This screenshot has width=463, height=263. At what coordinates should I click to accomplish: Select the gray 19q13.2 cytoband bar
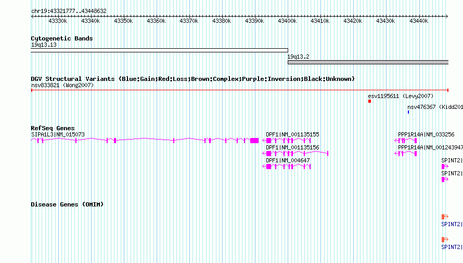coord(368,62)
